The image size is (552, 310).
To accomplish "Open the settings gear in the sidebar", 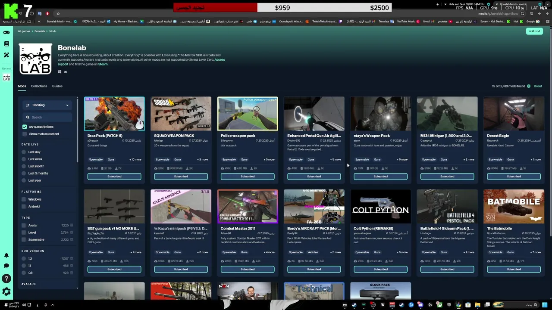I will (6, 292).
